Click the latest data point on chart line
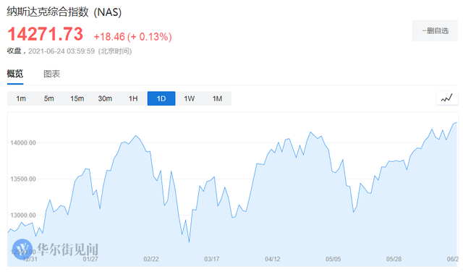463x272 pixels. [456, 122]
